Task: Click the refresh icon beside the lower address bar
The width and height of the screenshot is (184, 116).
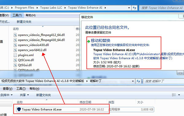Action: [138, 81]
